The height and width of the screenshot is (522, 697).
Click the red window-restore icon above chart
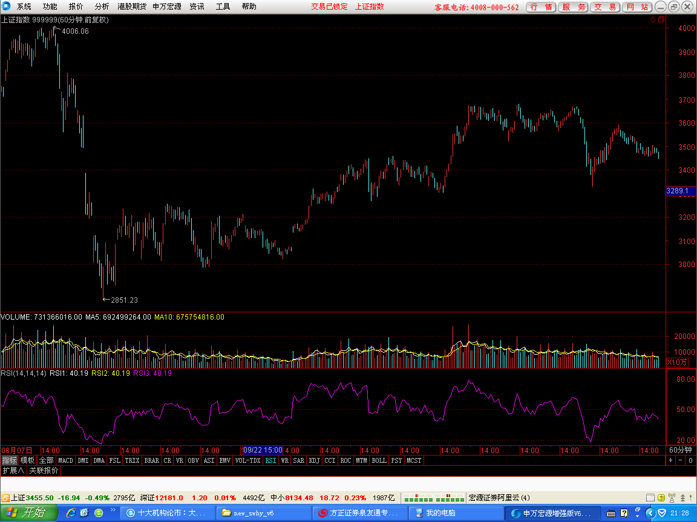(x=661, y=19)
